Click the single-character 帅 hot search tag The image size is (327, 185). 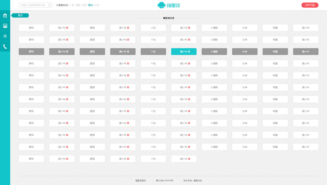pyautogui.click(x=73, y=5)
